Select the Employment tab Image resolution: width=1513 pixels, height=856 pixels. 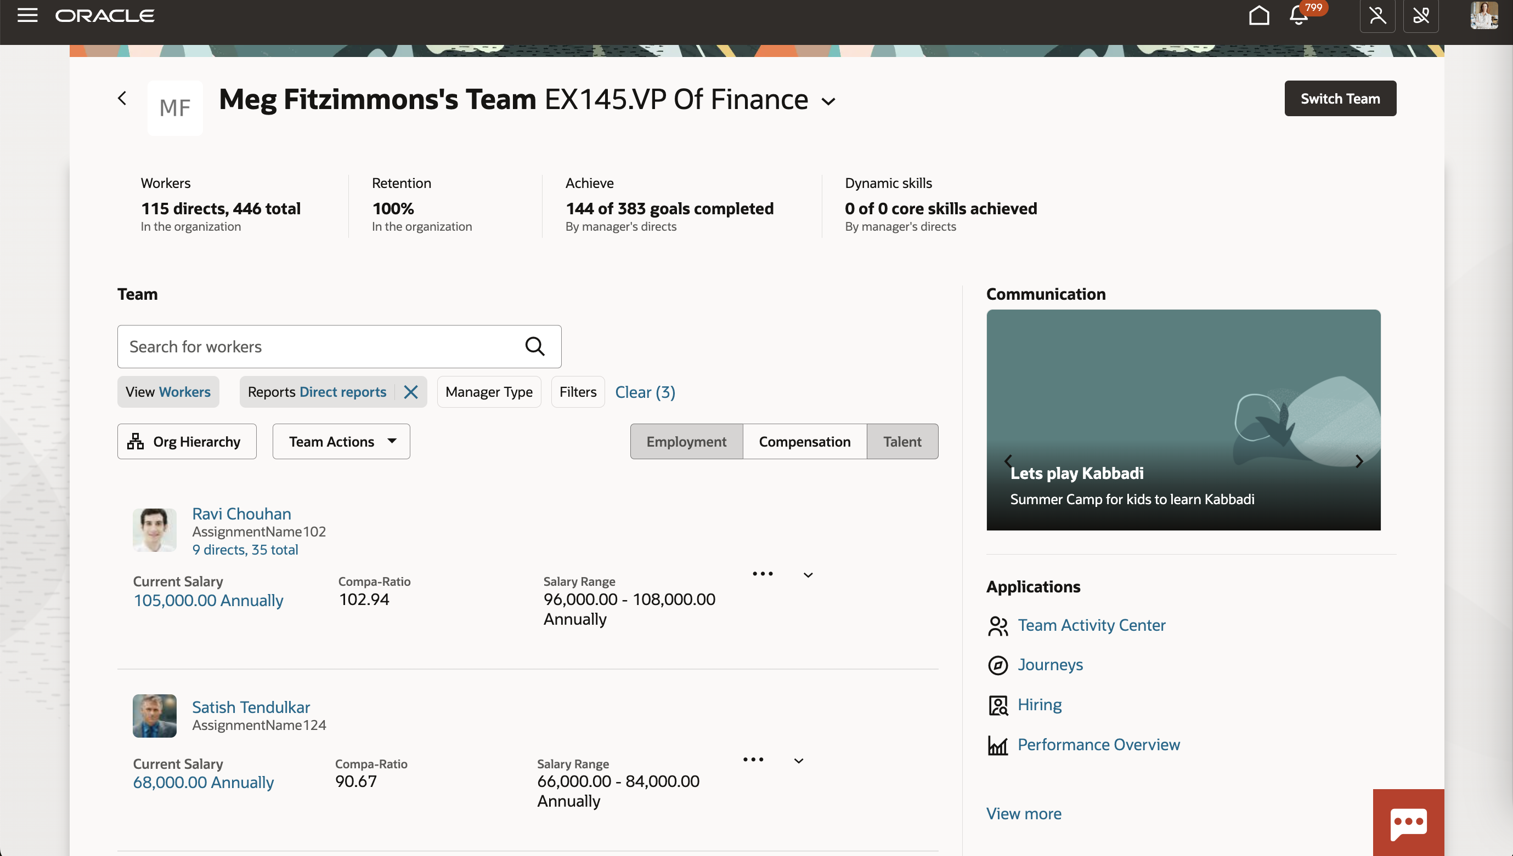pos(686,441)
